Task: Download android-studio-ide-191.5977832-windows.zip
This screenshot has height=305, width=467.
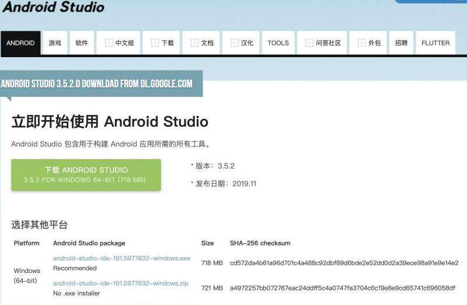Action: pyautogui.click(x=121, y=283)
